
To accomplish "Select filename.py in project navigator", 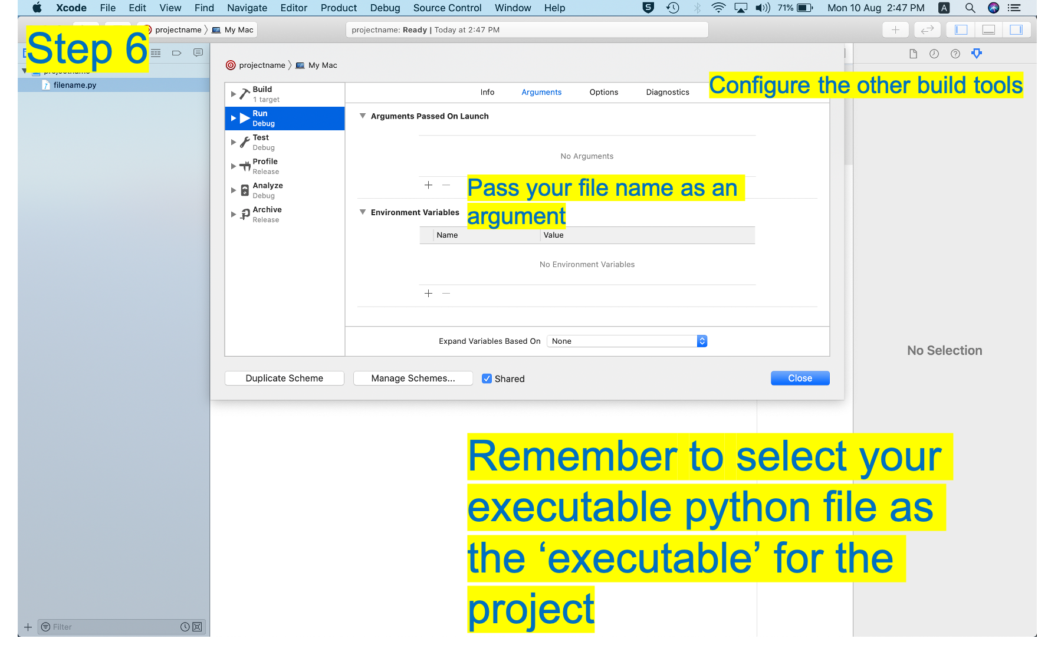I will 114,85.
